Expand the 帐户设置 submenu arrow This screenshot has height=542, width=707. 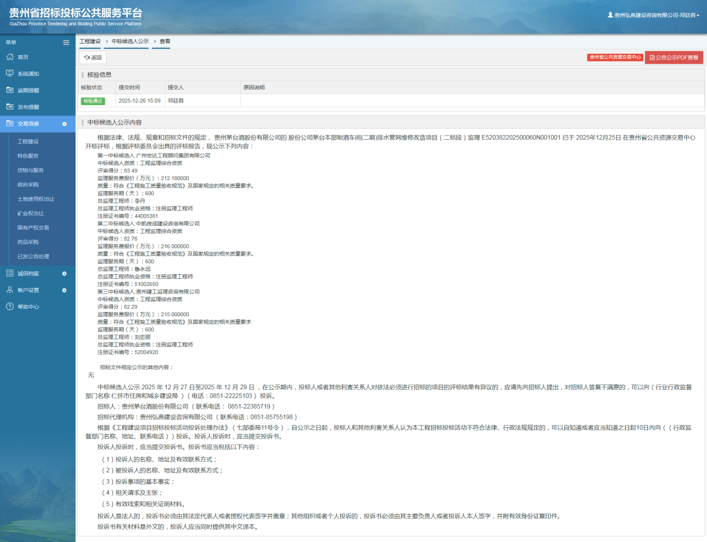coord(64,290)
